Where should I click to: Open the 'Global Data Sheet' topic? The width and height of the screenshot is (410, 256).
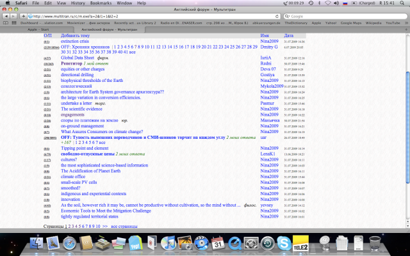click(78, 58)
